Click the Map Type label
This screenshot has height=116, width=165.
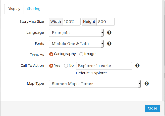pyautogui.click(x=35, y=84)
